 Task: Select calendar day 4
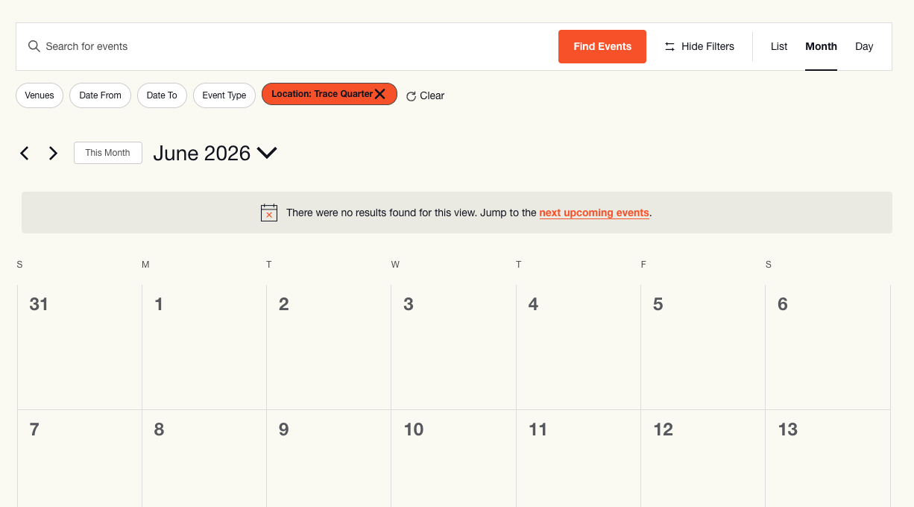[x=533, y=304]
